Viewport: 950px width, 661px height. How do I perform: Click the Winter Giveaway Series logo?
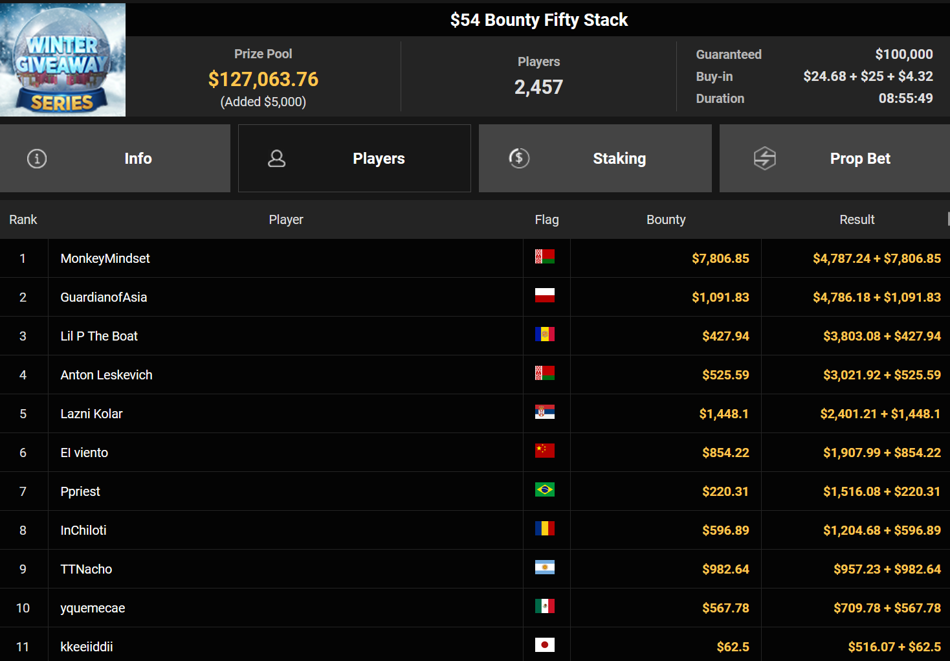(x=63, y=60)
